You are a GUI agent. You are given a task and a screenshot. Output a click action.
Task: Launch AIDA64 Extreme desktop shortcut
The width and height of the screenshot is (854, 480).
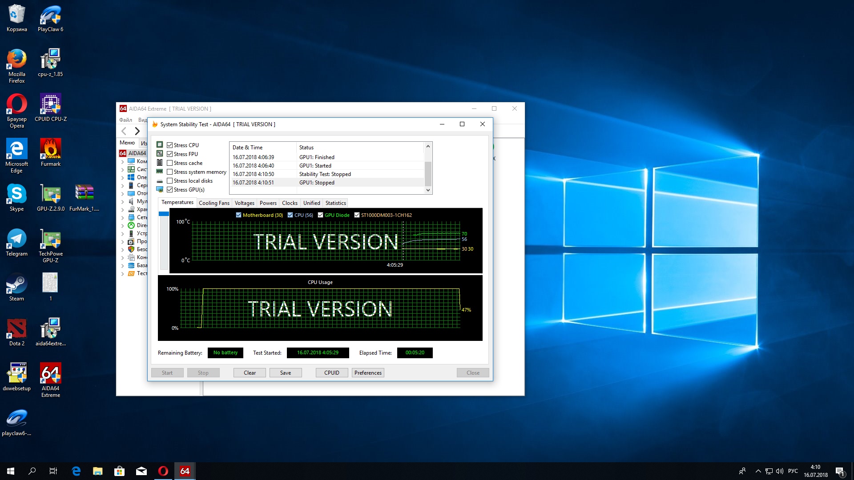coord(50,380)
